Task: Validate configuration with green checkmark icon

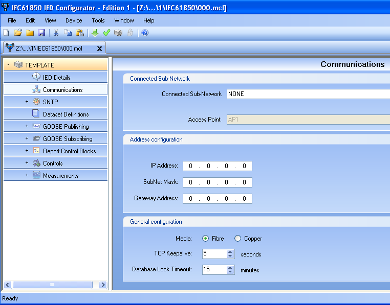Action: tap(106, 33)
